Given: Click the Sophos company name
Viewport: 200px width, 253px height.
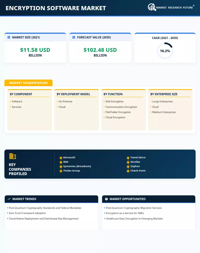Looking at the screenshot, I should coord(135,166).
